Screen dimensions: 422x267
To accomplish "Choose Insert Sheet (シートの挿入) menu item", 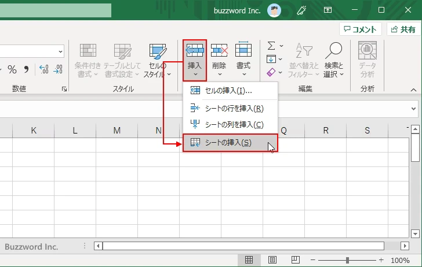I will 230,143.
